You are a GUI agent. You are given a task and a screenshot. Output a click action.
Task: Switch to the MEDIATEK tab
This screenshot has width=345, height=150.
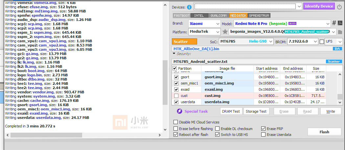coord(239,16)
